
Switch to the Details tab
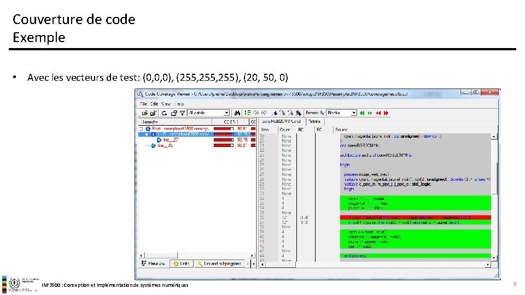(314, 121)
